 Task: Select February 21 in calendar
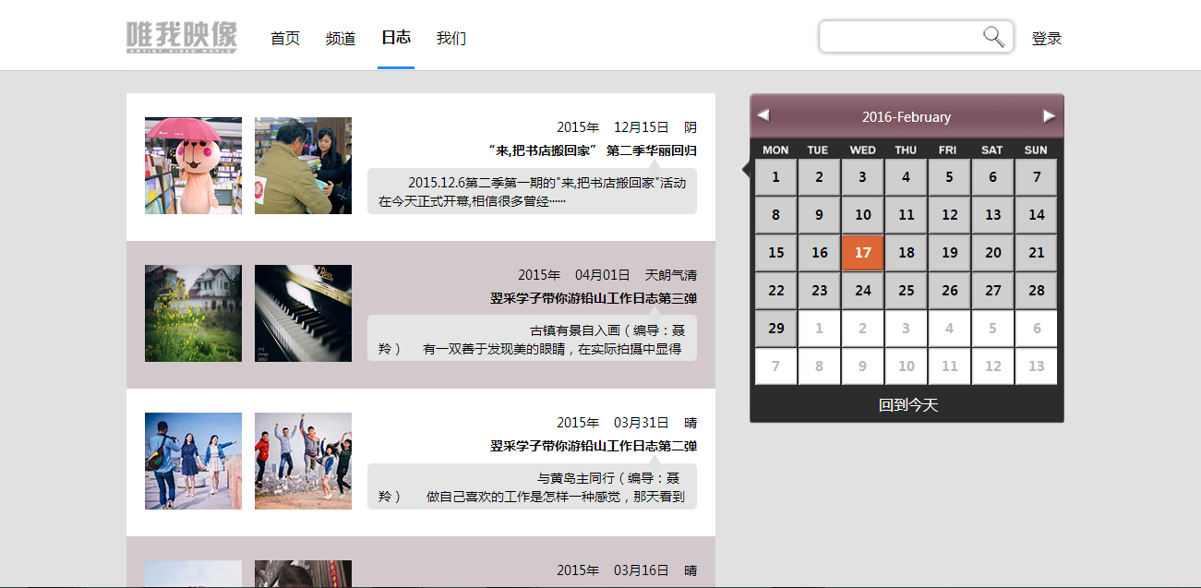pos(1037,253)
